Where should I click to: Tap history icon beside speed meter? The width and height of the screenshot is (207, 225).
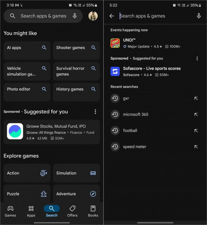[x=115, y=147]
